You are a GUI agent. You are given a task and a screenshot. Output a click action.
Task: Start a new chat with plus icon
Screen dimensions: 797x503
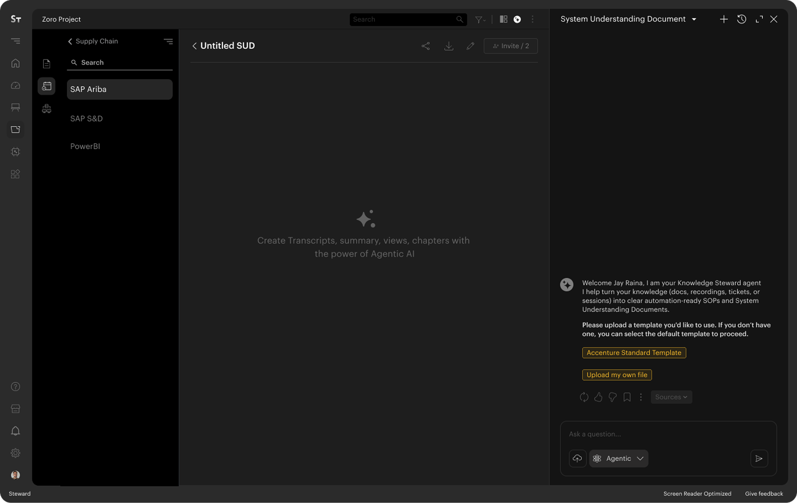(x=724, y=19)
